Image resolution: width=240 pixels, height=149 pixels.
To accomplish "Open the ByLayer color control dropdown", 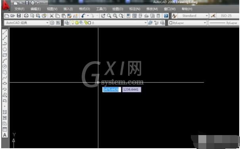I will tap(188, 23).
